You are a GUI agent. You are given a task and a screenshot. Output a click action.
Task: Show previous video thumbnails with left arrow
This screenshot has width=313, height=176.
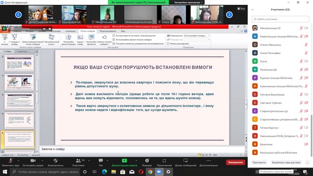click(18, 15)
